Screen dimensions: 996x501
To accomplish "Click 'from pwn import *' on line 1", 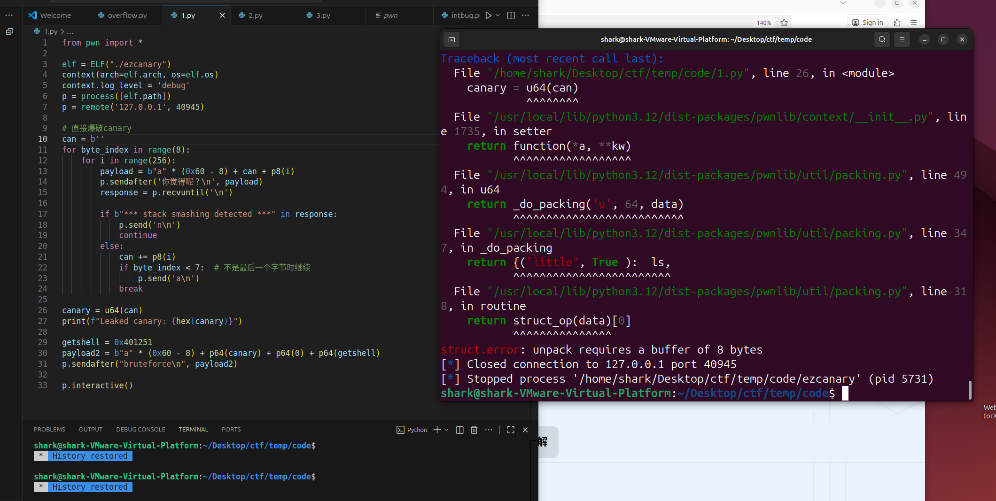I will point(102,42).
